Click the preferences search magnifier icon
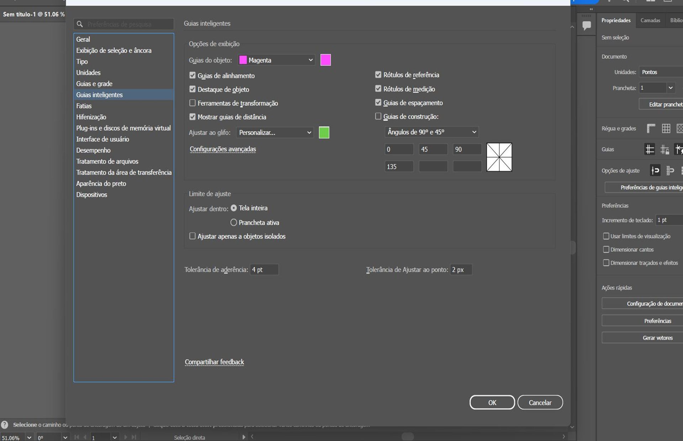 pyautogui.click(x=80, y=24)
